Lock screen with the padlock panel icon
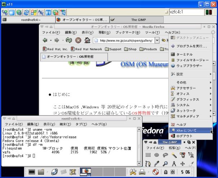This screenshot has width=218, height=178. 165,172
